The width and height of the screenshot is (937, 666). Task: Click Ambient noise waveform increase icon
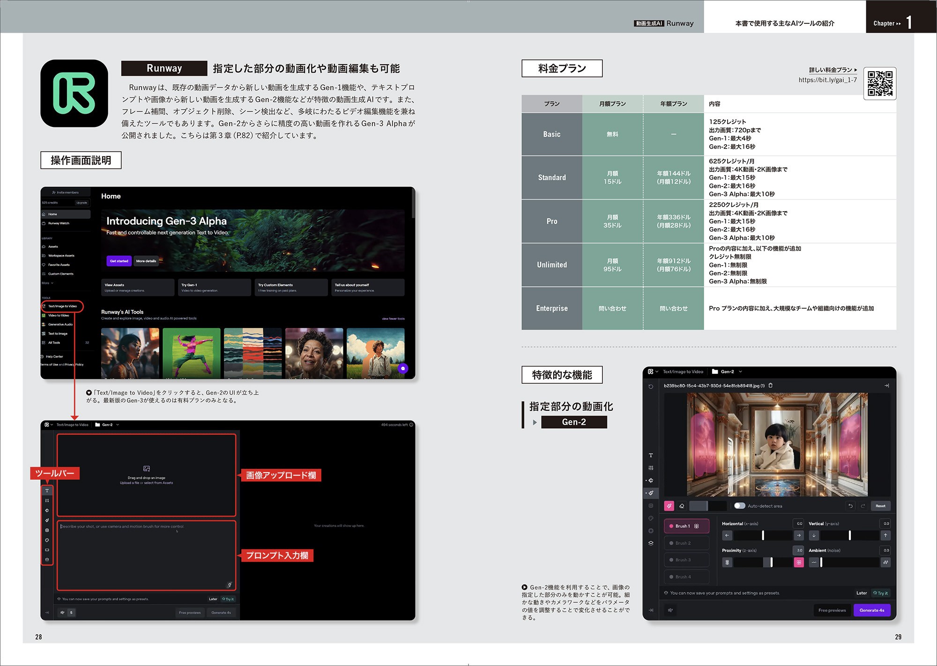(885, 562)
